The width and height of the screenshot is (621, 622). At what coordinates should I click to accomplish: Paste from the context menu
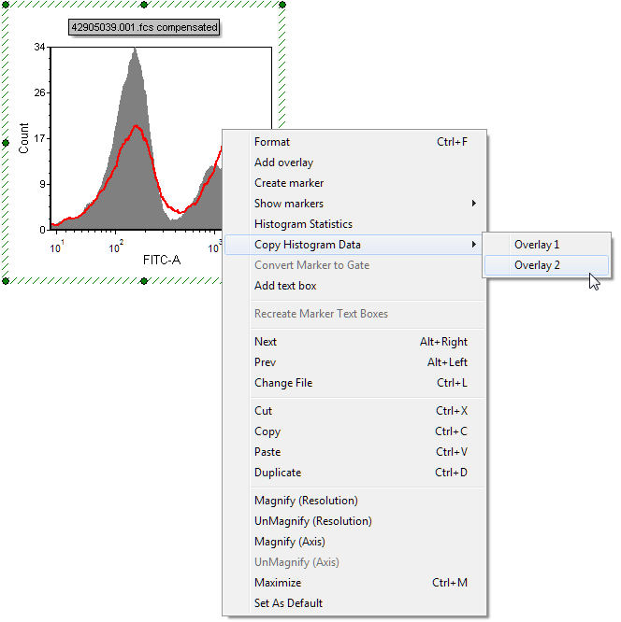[267, 452]
